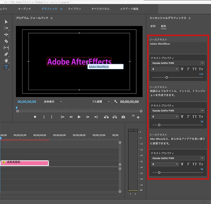Viewport: 211px width, 204px height.
Task: Click the 00;00;00;00 current timecode
Action: [27, 102]
